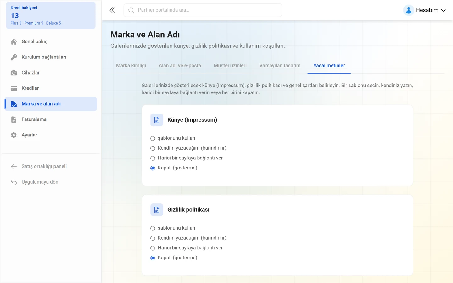Open the Krediler page

pos(51,88)
